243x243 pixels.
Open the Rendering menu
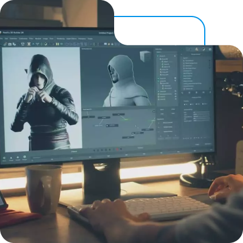(x=61, y=39)
